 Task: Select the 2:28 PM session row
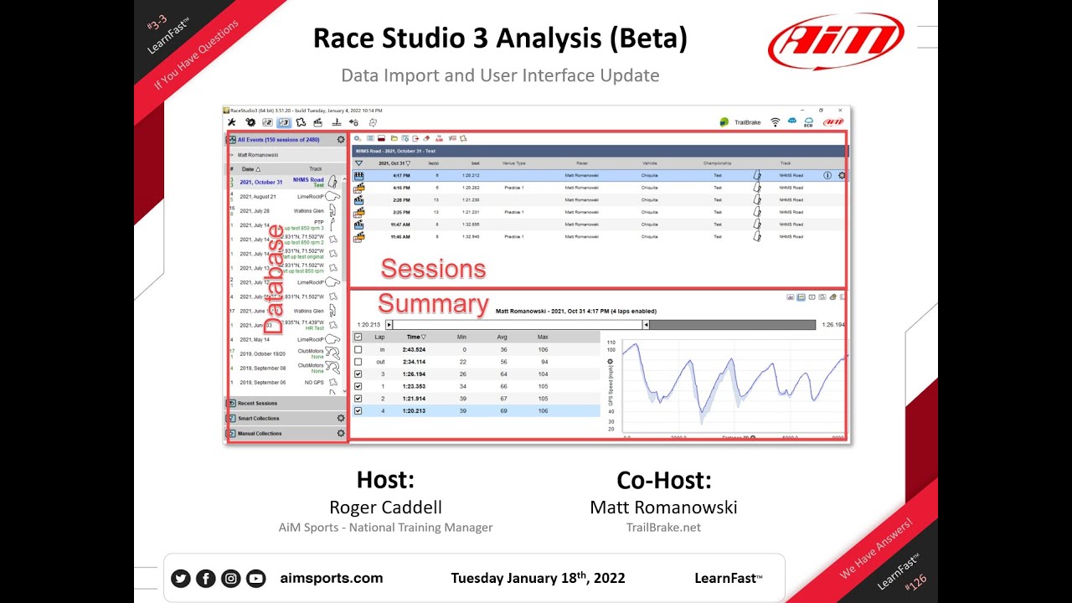point(599,200)
